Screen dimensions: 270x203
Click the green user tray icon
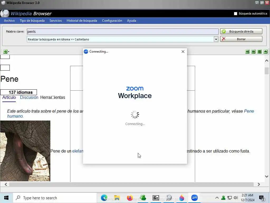(x=223, y=198)
